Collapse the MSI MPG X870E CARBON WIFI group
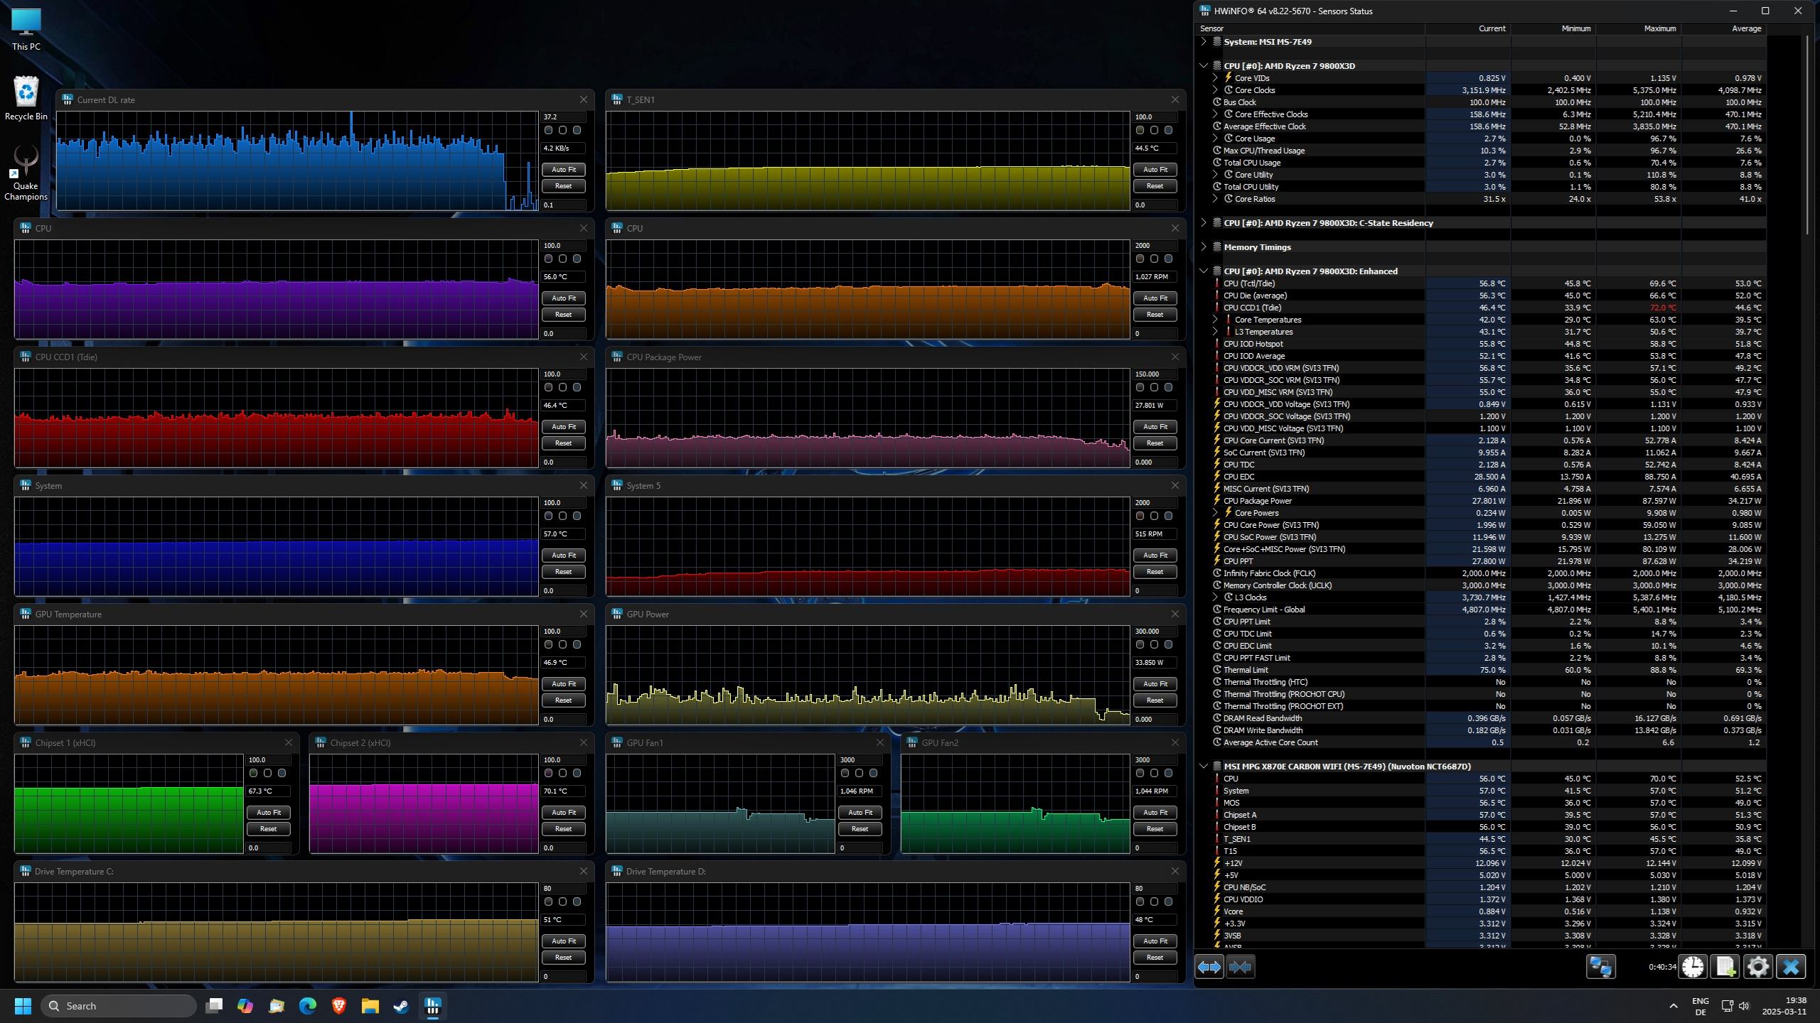 (x=1204, y=766)
